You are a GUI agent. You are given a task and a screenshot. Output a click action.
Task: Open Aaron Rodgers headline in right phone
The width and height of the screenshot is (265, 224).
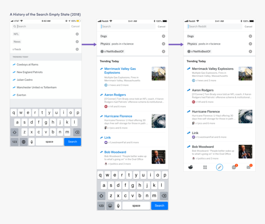(203, 90)
